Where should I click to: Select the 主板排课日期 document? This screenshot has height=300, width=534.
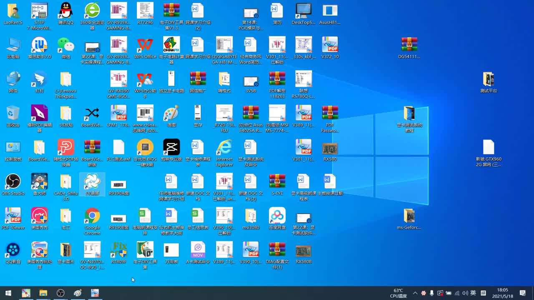(x=330, y=185)
